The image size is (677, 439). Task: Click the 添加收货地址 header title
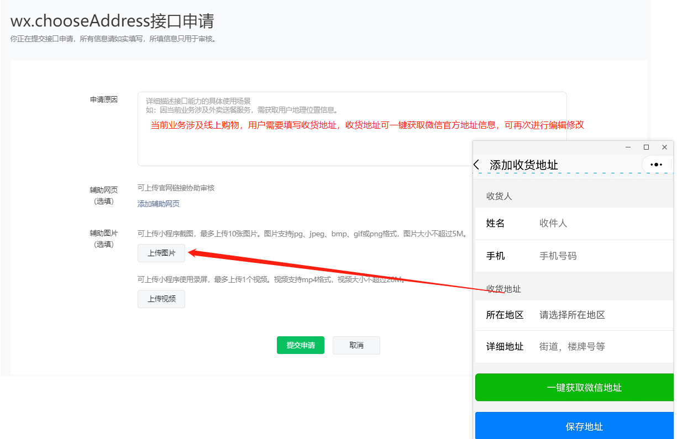pyautogui.click(x=524, y=165)
